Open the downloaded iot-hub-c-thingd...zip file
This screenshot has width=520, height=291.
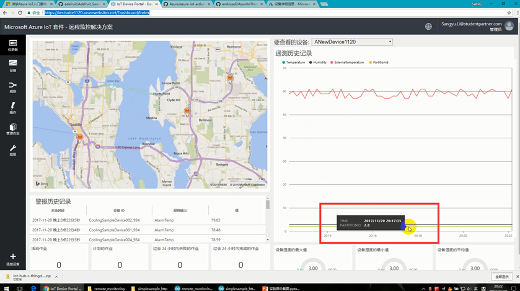[x=32, y=277]
